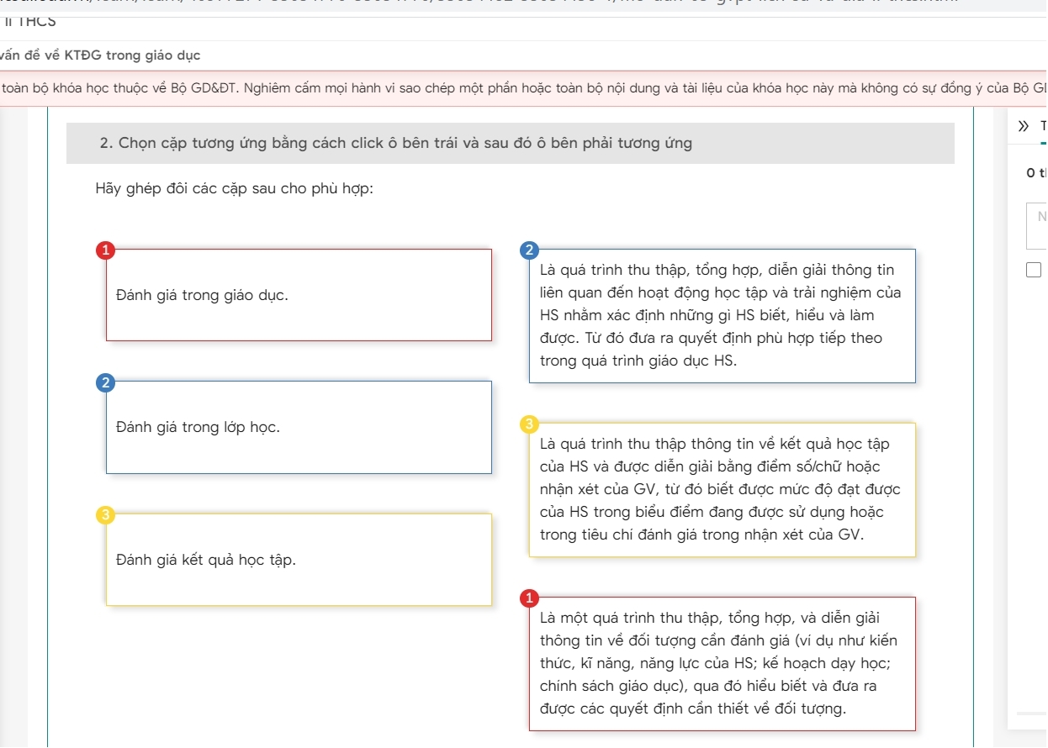Click red badge 1 on 'Đánh giá trong giáo dục'
The height and width of the screenshot is (748, 1048).
click(104, 250)
